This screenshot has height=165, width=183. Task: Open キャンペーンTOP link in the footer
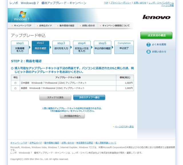(x=19, y=143)
